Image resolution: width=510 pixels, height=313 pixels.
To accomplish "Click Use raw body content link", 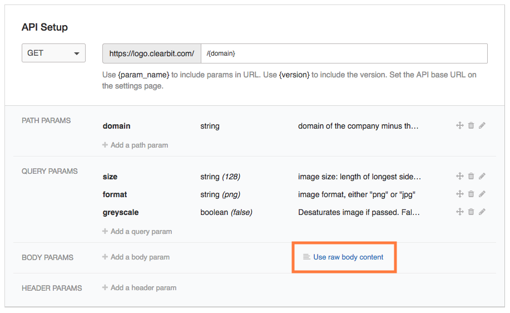I will [348, 257].
